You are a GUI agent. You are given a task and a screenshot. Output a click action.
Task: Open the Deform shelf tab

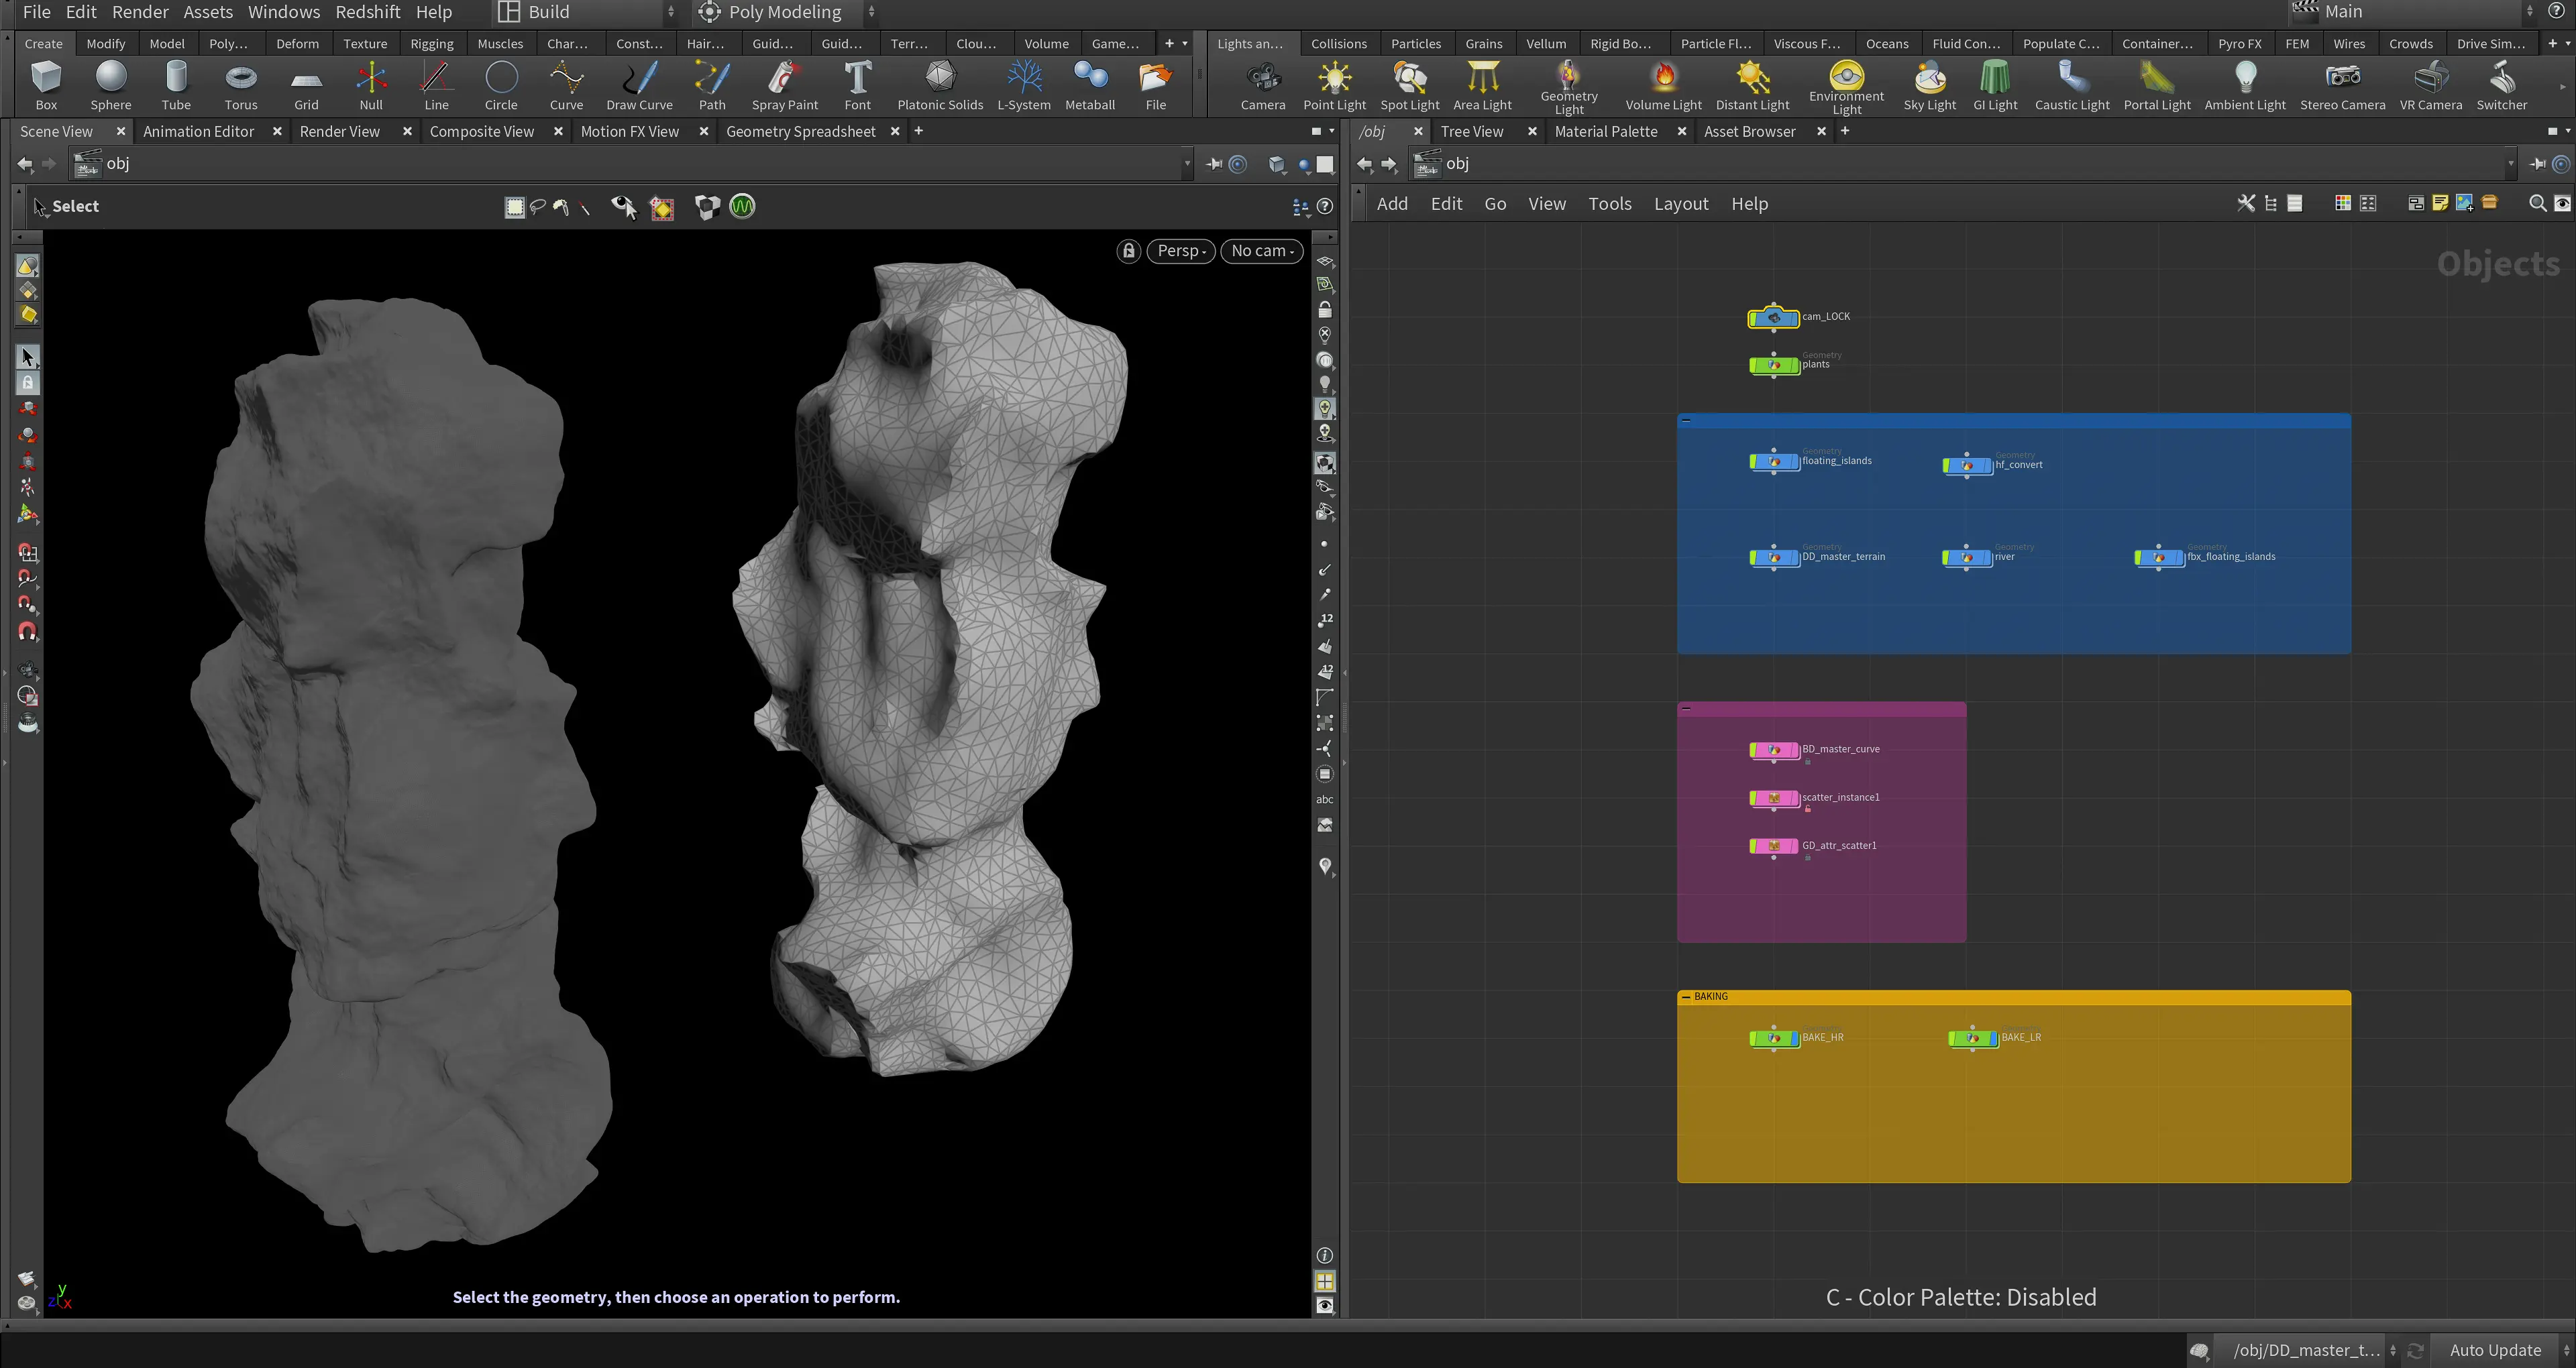coord(297,44)
